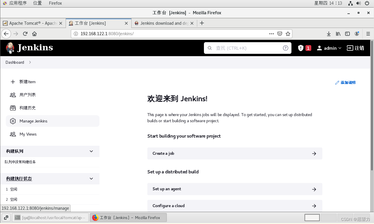
Task: Click Configure a cloud
Action: pos(235,206)
